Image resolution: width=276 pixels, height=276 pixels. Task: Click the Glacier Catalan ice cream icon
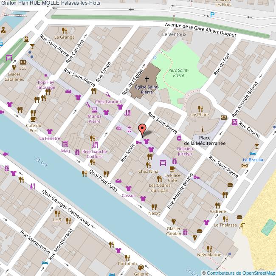(x=173, y=221)
